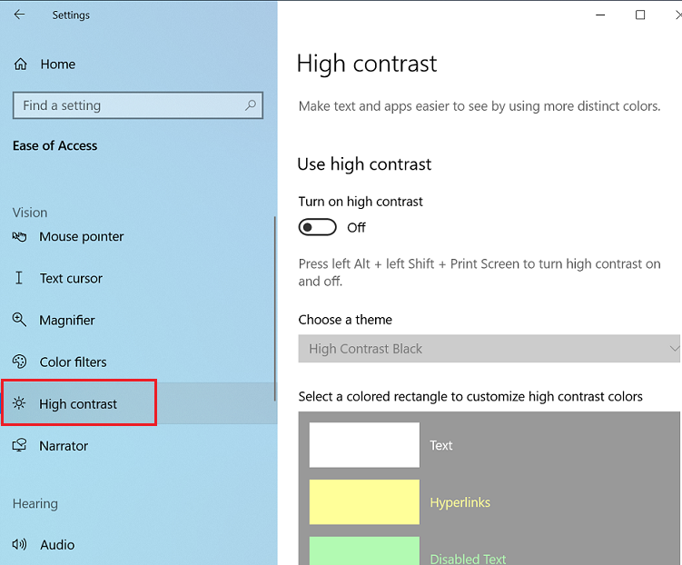Click the Text cursor icon
This screenshot has width=682, height=565.
coord(20,278)
